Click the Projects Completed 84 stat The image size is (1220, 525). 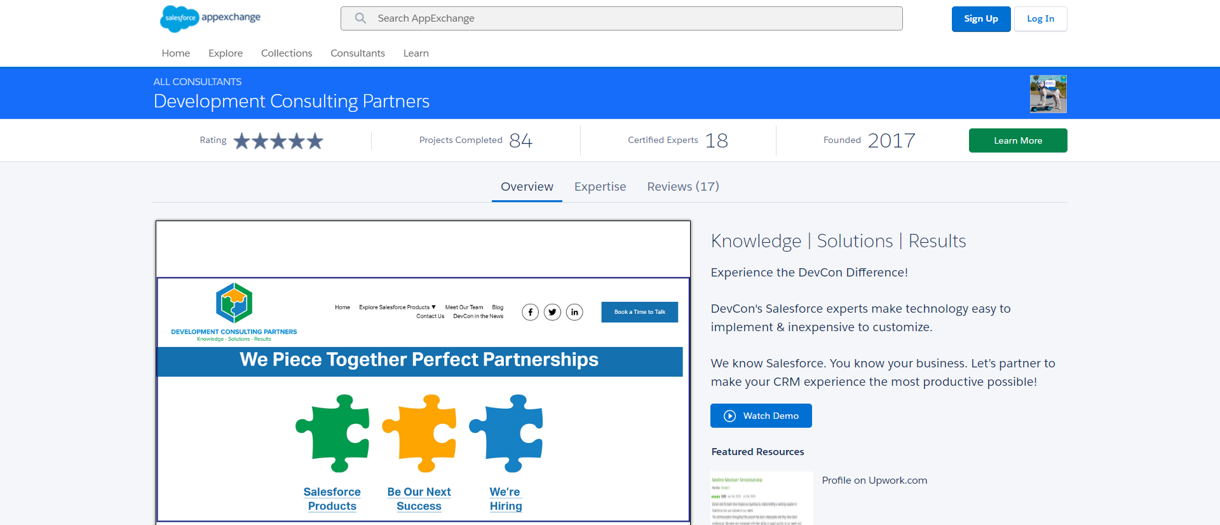click(476, 140)
